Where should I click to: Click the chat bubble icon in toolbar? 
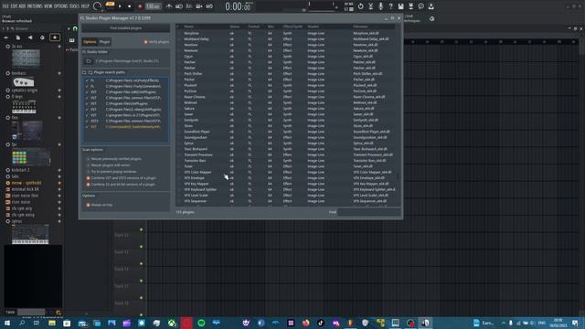[x=420, y=6]
